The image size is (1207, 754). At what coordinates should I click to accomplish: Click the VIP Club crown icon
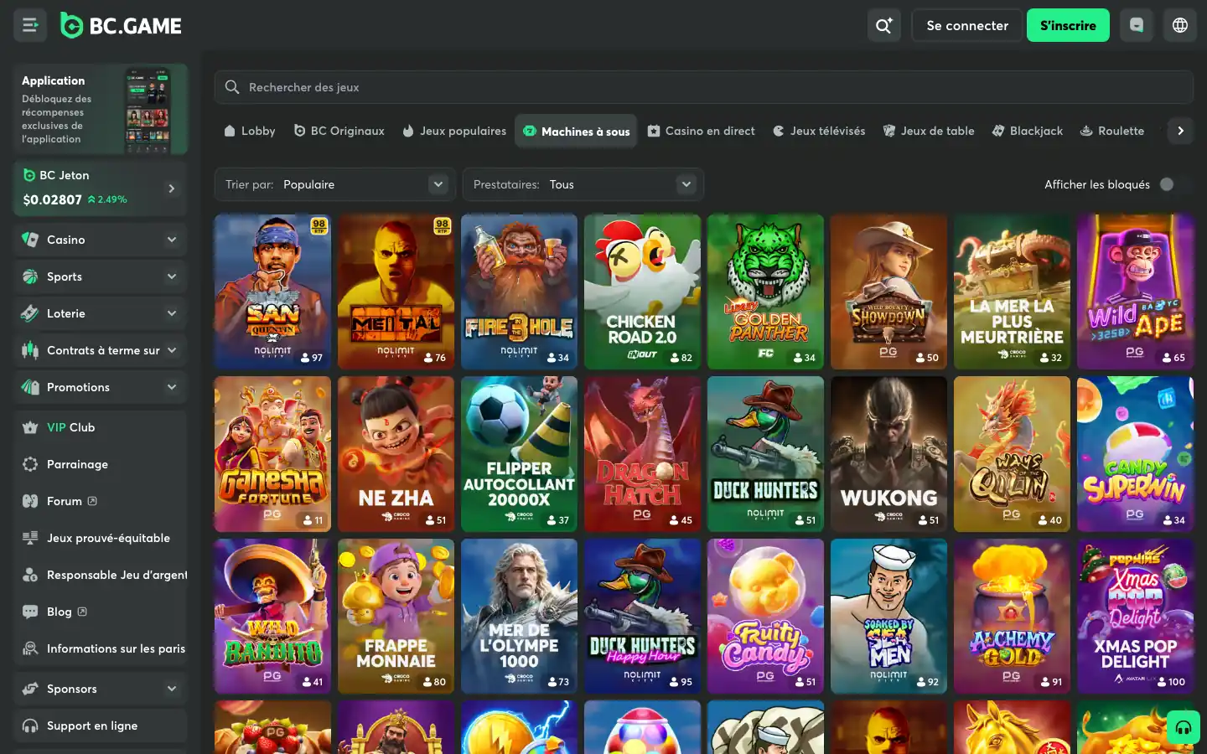pos(30,427)
